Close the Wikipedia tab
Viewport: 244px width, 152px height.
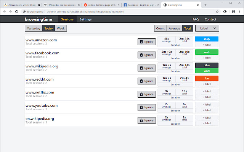pyautogui.click(x=79, y=5)
